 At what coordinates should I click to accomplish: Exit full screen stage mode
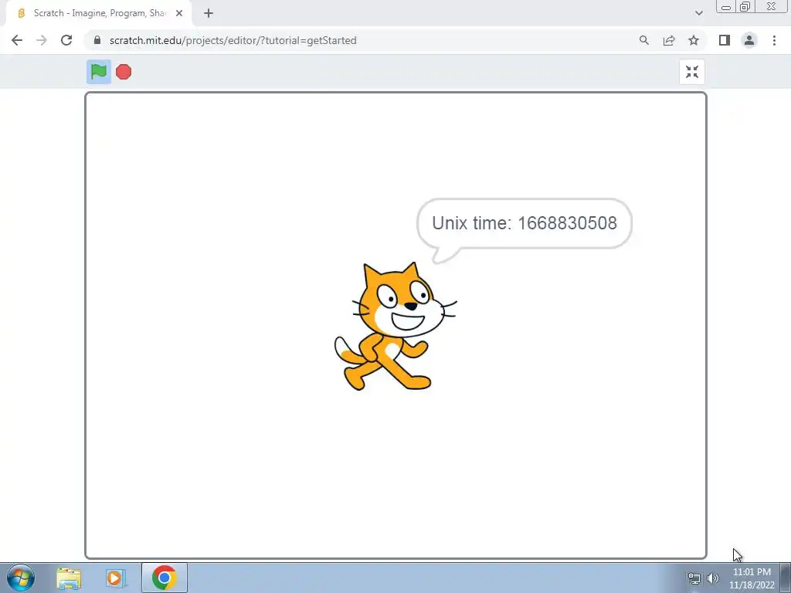point(691,72)
